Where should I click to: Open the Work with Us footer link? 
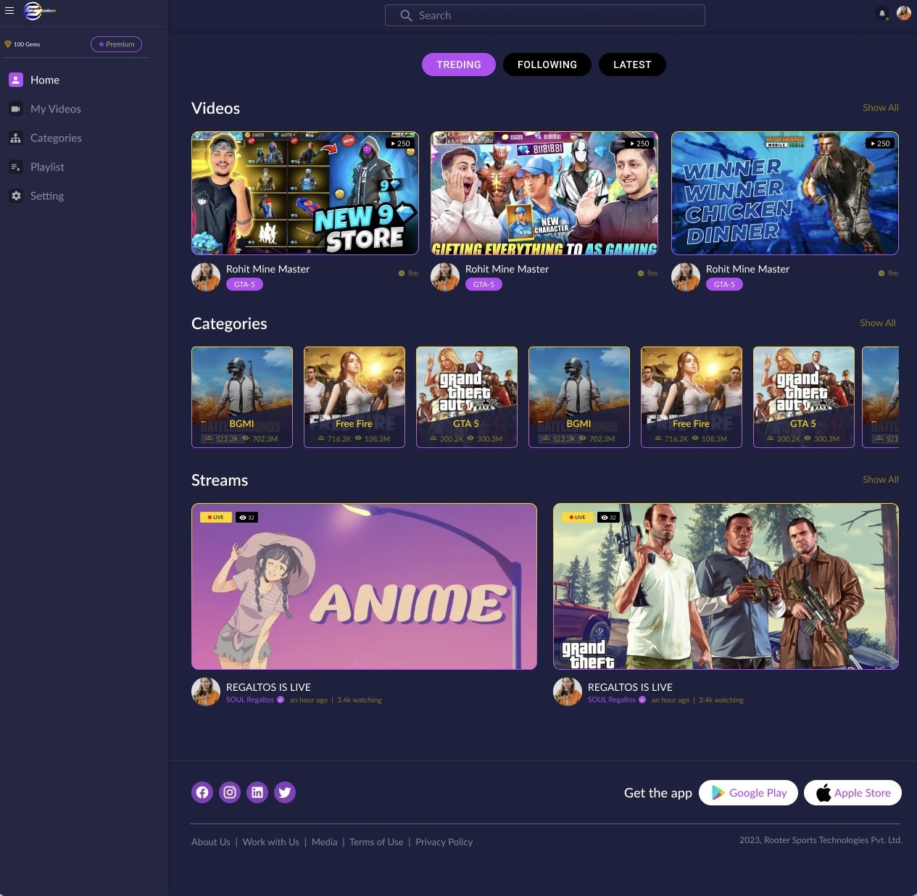tap(271, 842)
